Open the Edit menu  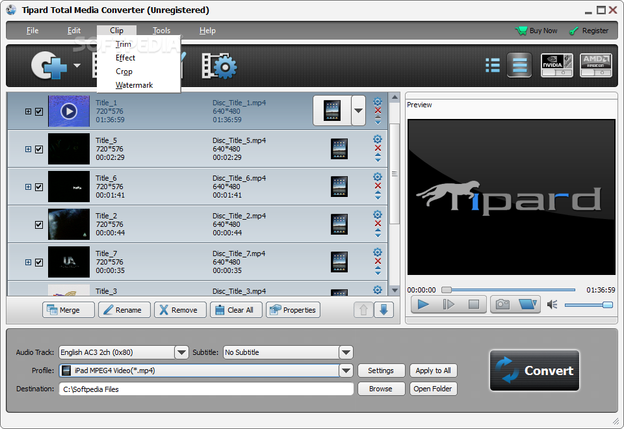74,31
